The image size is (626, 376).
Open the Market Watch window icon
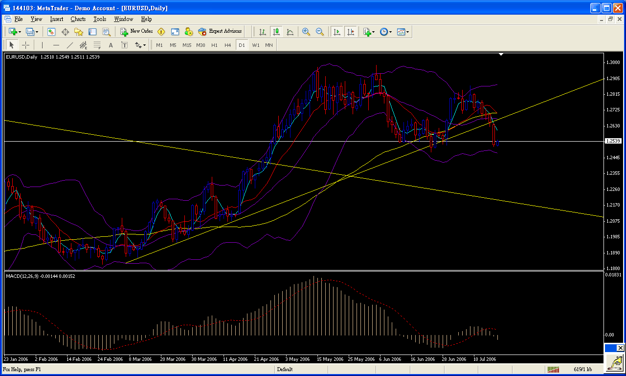(51, 32)
